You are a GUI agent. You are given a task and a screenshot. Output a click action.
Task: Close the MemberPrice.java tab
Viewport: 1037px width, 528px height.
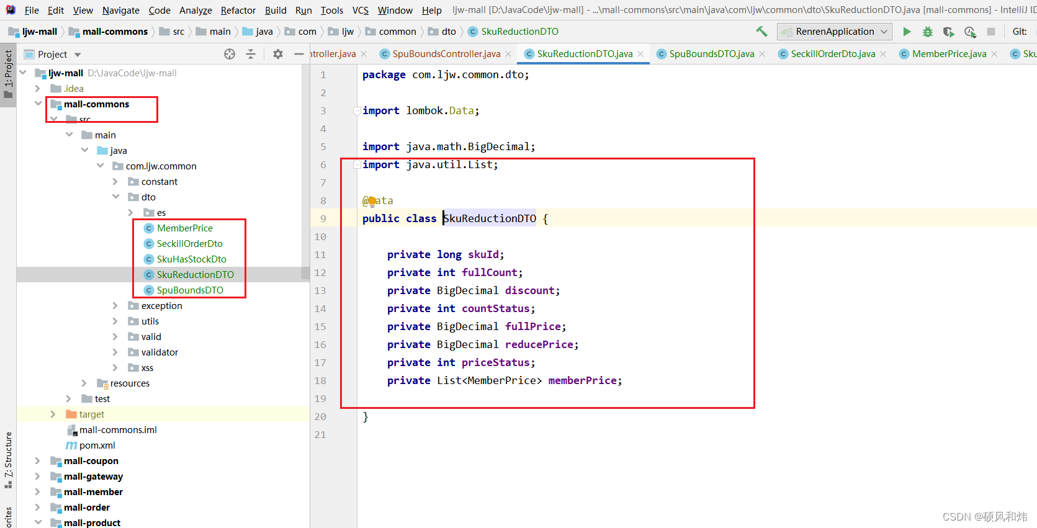[x=994, y=54]
